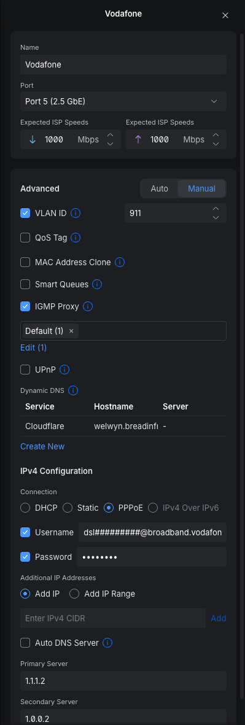The width and height of the screenshot is (245, 725).
Task: Click Create New Dynamic DNS link
Action: [x=42, y=446]
